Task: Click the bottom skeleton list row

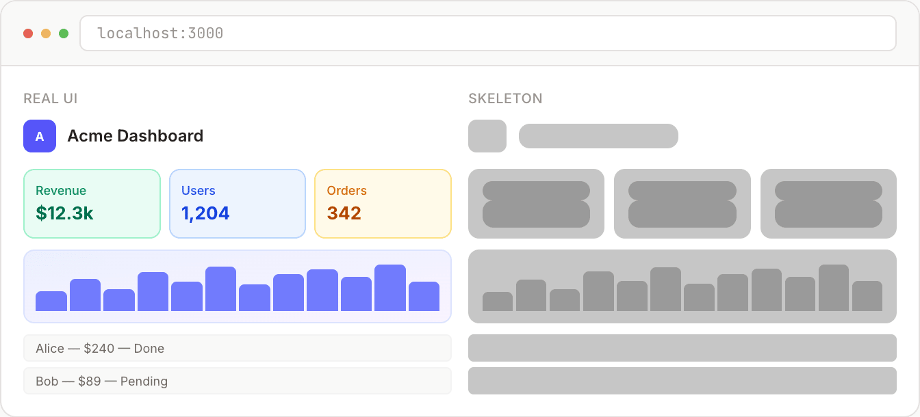Action: (x=682, y=381)
